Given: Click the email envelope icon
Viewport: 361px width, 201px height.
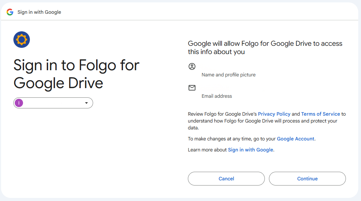Looking at the screenshot, I should point(192,88).
